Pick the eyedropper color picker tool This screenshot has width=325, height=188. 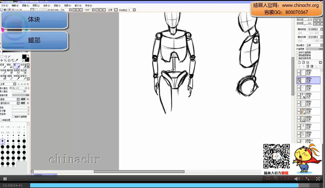click(x=17, y=60)
